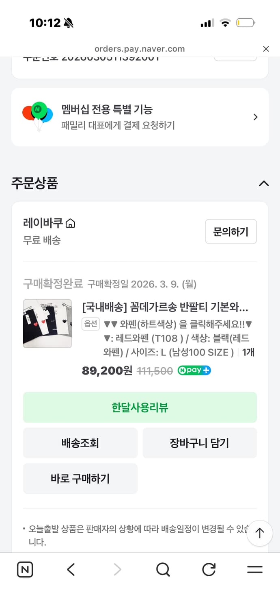This screenshot has width=280, height=610.
Task: Tap the battery level indicator
Action: [245, 23]
